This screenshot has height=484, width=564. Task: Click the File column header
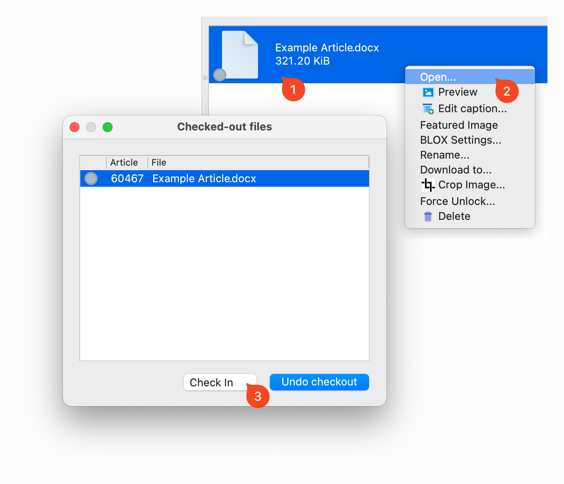coord(159,162)
